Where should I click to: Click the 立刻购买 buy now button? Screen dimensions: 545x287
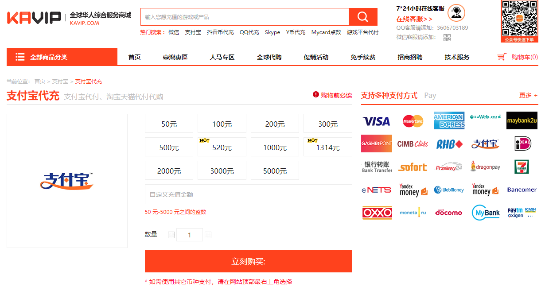tap(249, 261)
